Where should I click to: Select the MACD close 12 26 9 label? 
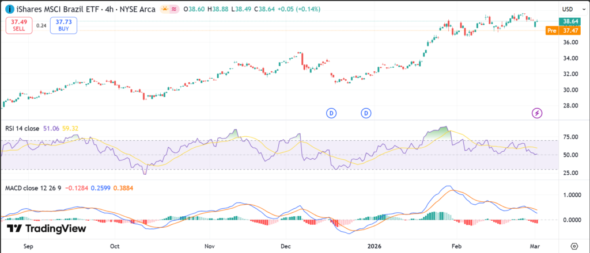click(x=33, y=188)
